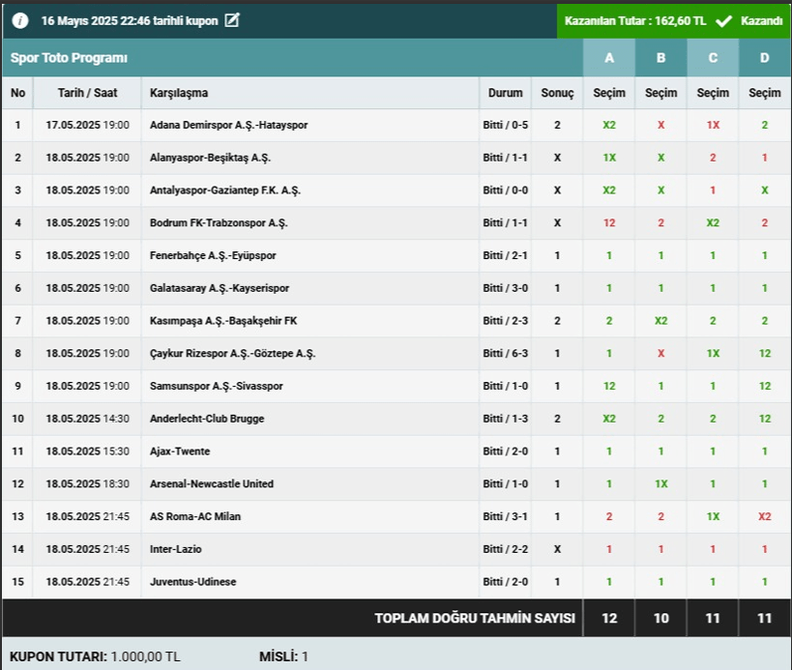Click the Kazanılan Tutar 162,60 TL label
The width and height of the screenshot is (792, 670).
pyautogui.click(x=635, y=20)
